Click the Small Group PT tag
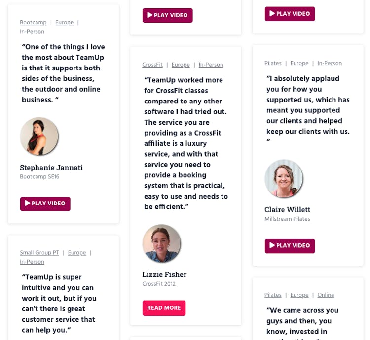370x340 pixels. [x=39, y=253]
